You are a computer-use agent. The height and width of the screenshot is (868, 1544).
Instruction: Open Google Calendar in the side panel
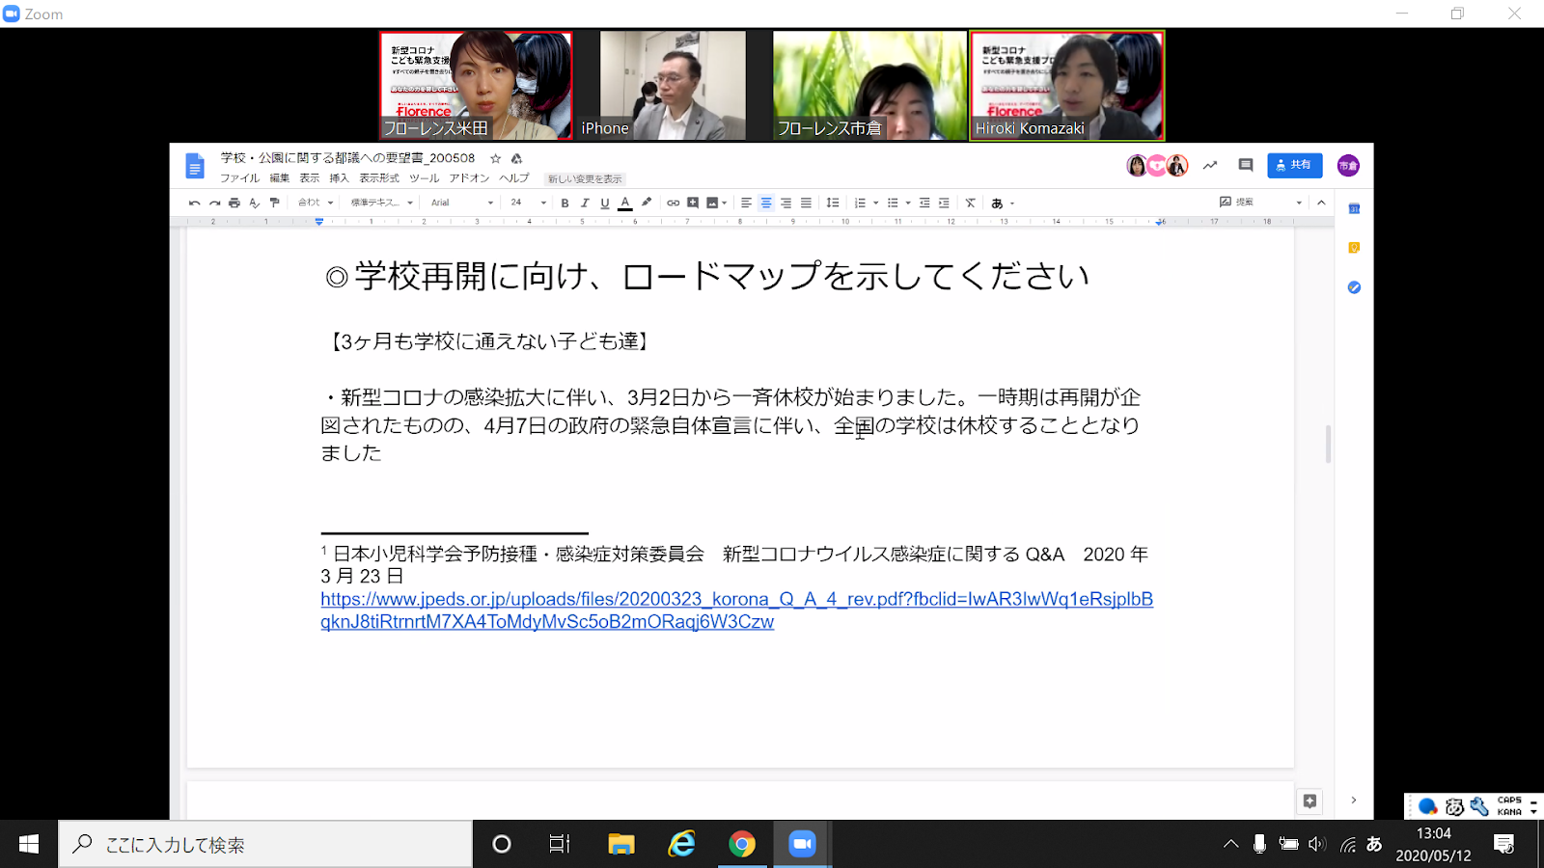point(1354,208)
